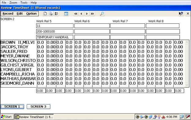Click the SCREEN 2 label text
This screenshot has height=120, width=191.
click(7, 19)
